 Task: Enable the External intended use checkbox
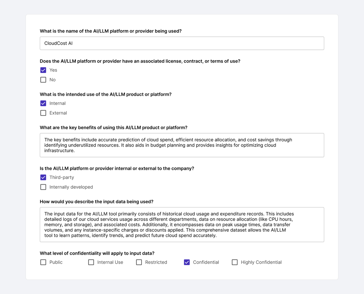43,113
